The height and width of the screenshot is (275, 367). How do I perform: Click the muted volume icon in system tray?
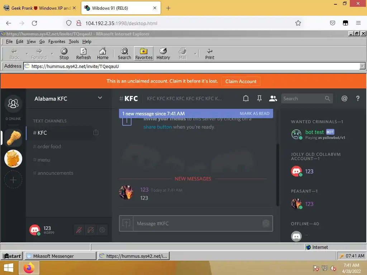[x=333, y=268]
